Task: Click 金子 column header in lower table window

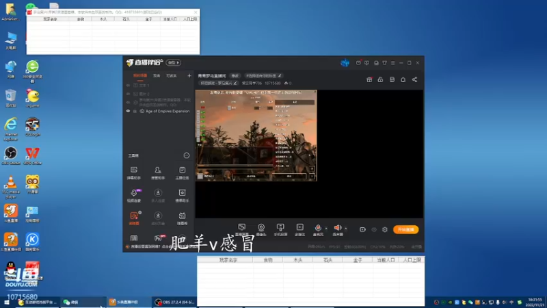Action: [x=358, y=260]
